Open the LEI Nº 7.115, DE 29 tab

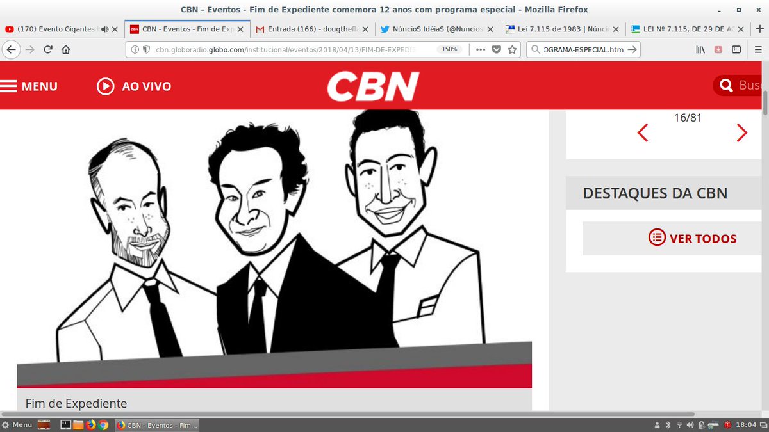pyautogui.click(x=689, y=29)
